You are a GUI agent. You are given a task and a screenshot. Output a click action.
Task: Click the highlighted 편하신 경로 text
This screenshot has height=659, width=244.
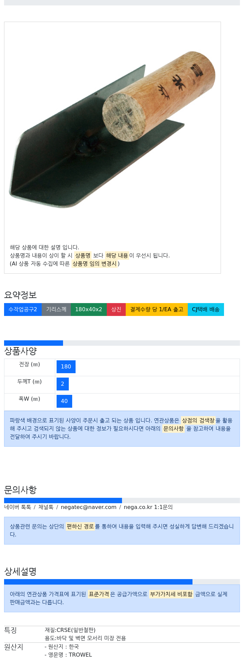(x=80, y=527)
